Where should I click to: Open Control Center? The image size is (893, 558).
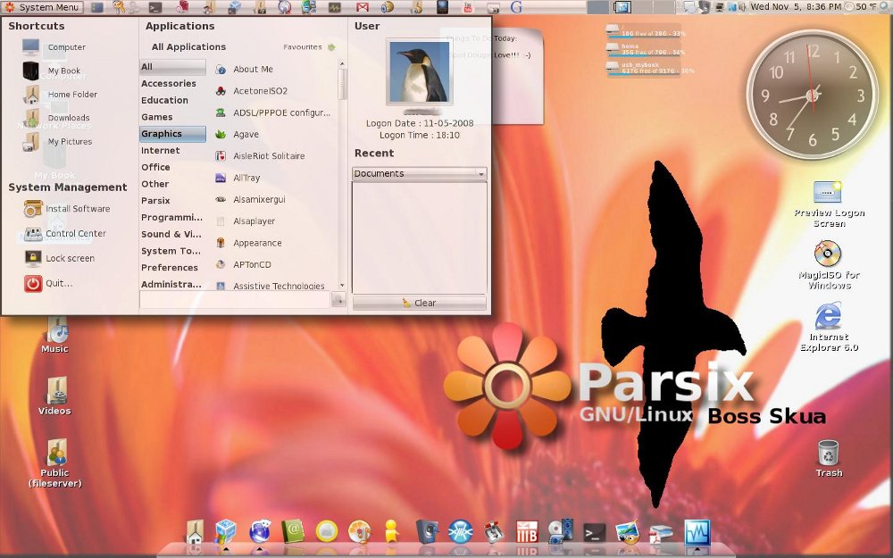click(64, 233)
